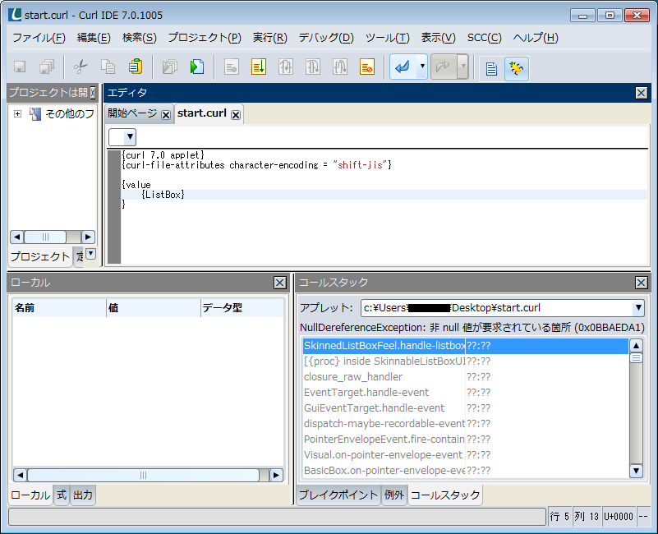The image size is (658, 534).
Task: Select Visual.on-pointer-envelope-event stack frame
Action: [x=466, y=454]
